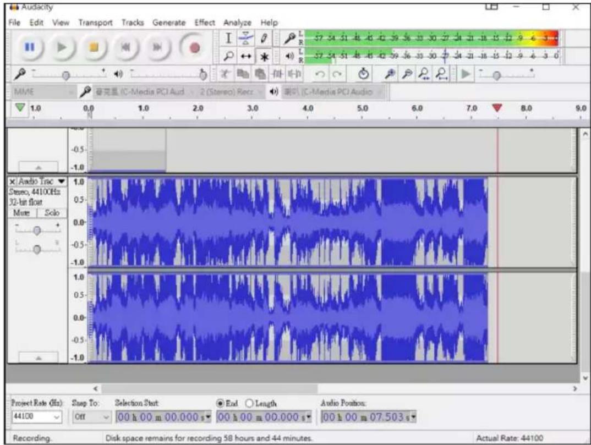
Task: Select the Multi-Tool asterisk mode
Action: click(x=264, y=57)
